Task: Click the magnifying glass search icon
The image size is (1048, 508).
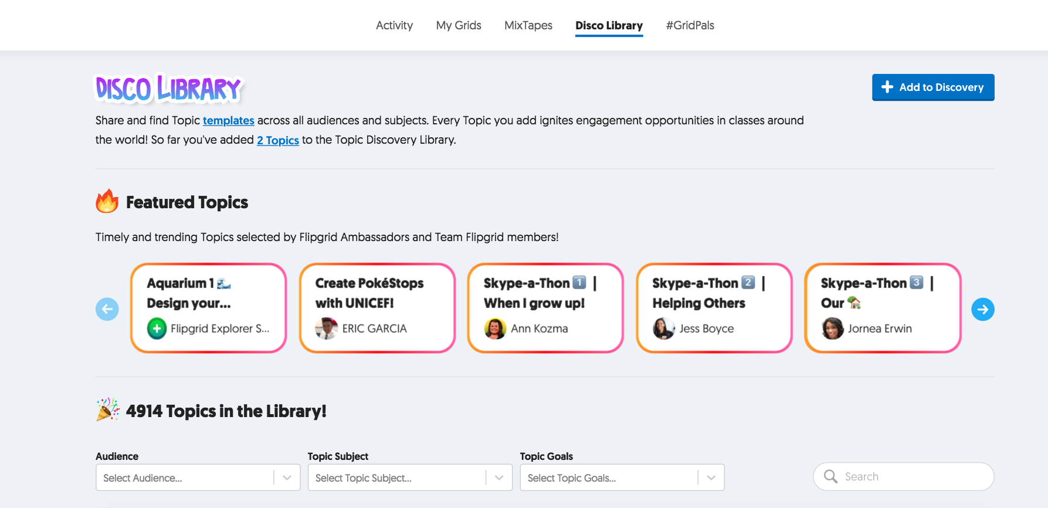Action: (830, 476)
